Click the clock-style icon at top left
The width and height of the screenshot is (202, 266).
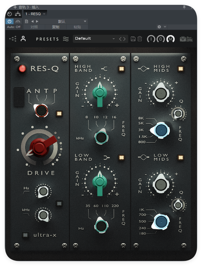pyautogui.click(x=10, y=14)
